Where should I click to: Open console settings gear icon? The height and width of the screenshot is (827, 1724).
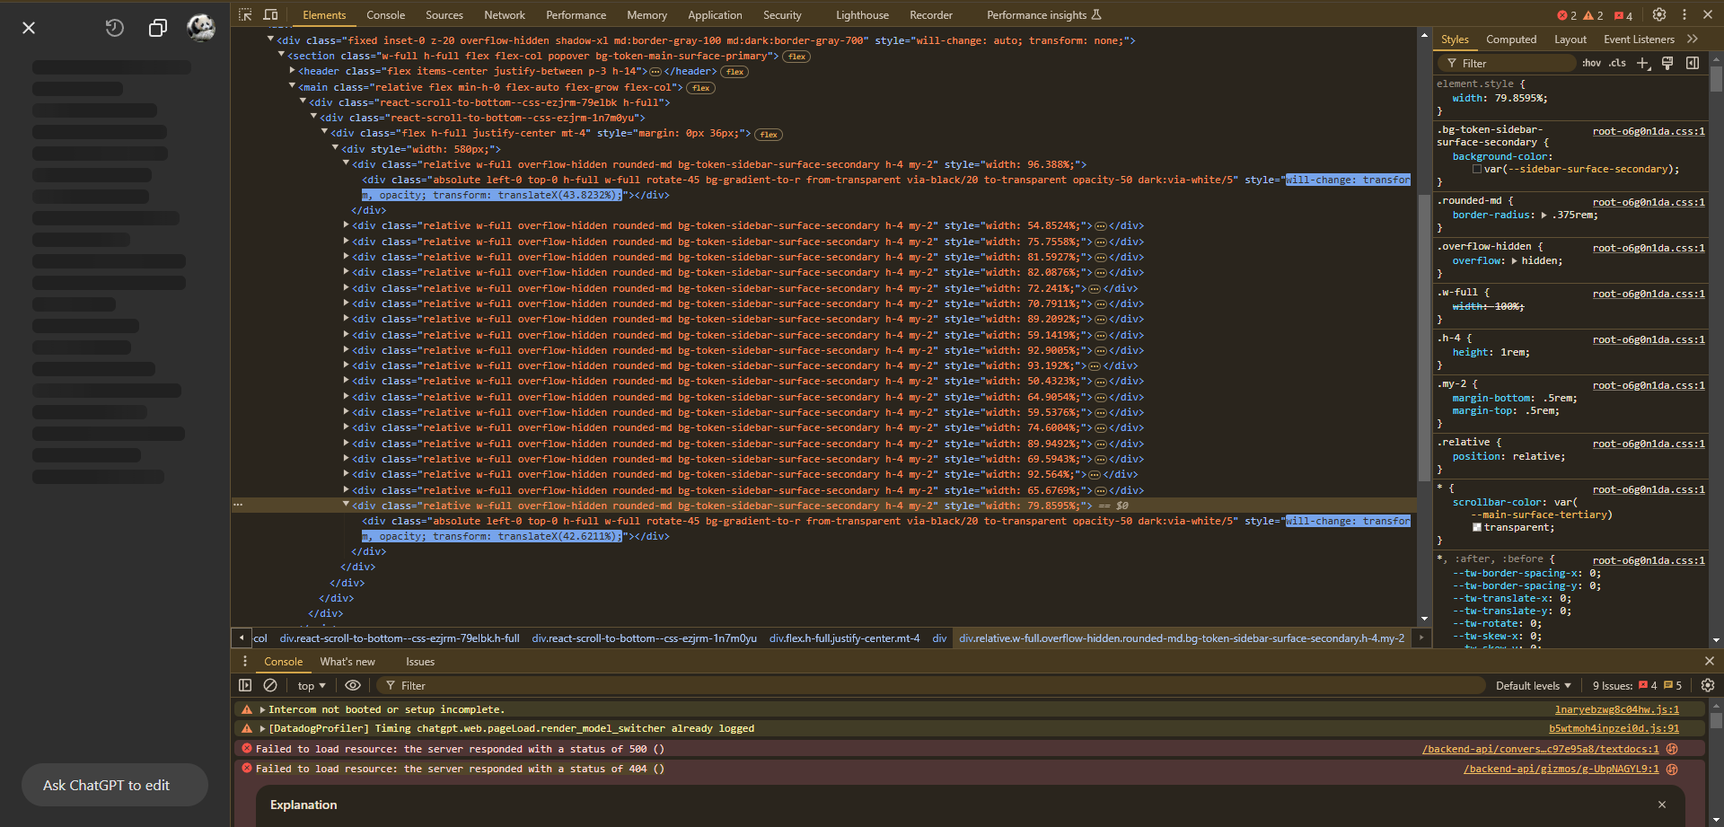[x=1708, y=685]
